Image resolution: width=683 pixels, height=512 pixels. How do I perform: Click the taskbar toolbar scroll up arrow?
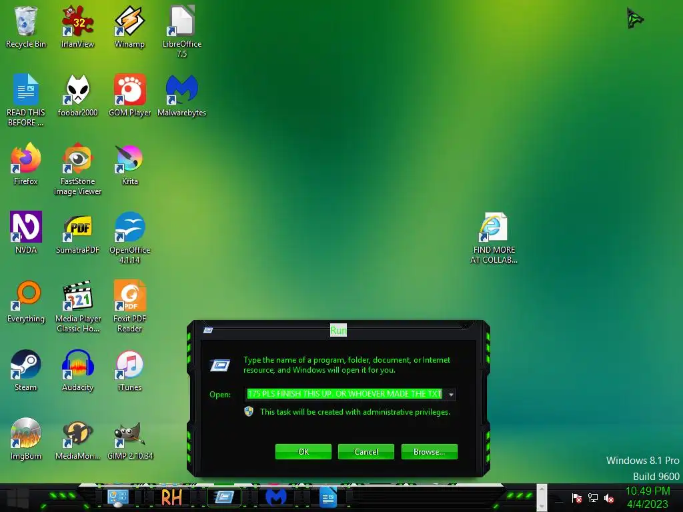[x=542, y=490]
